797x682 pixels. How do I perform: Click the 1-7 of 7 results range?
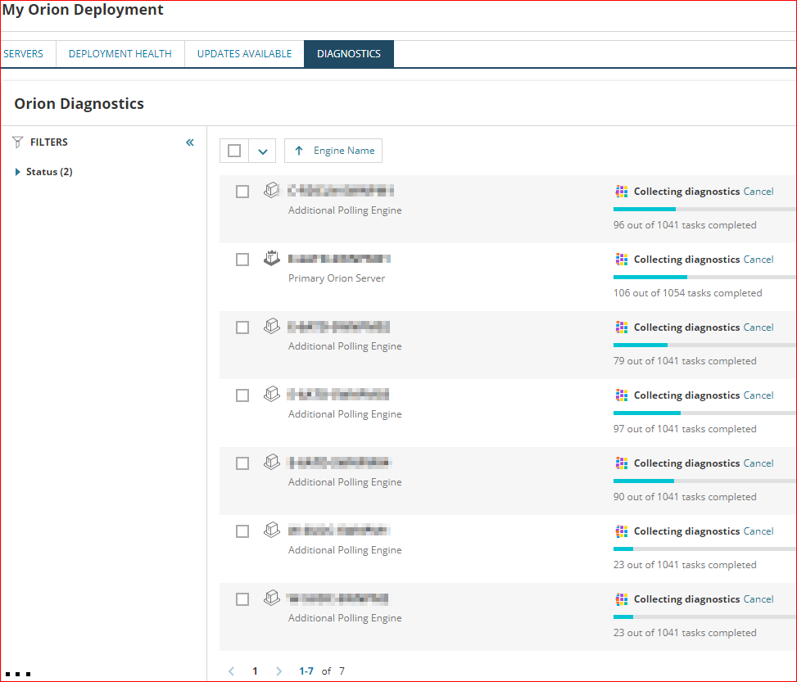tap(322, 671)
